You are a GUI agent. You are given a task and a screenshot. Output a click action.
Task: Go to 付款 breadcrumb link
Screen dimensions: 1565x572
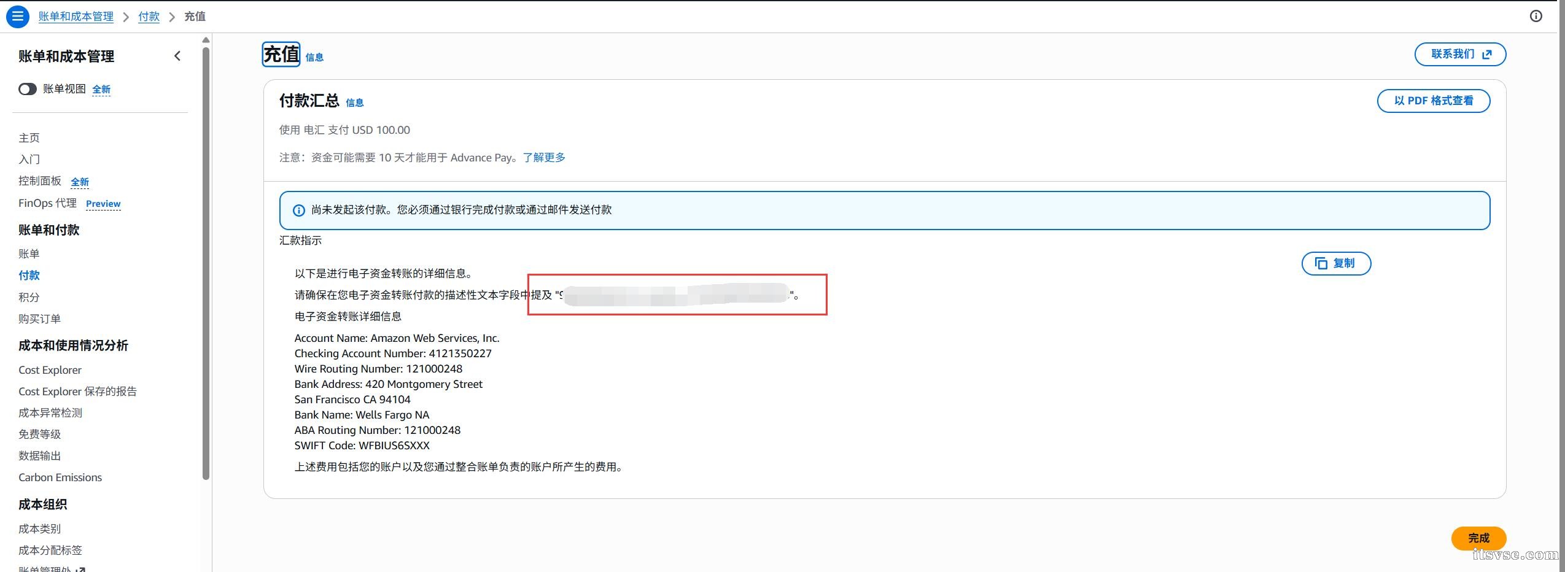149,17
